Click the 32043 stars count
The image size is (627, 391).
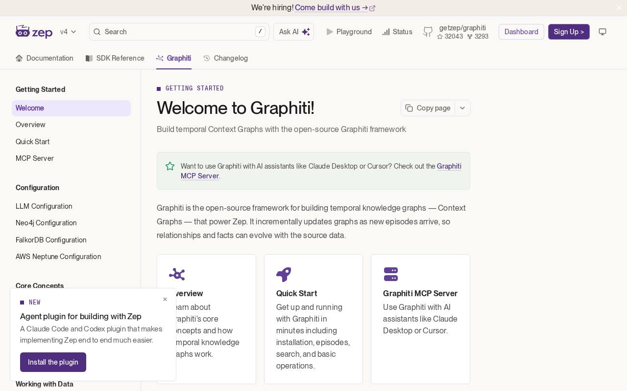(x=450, y=36)
